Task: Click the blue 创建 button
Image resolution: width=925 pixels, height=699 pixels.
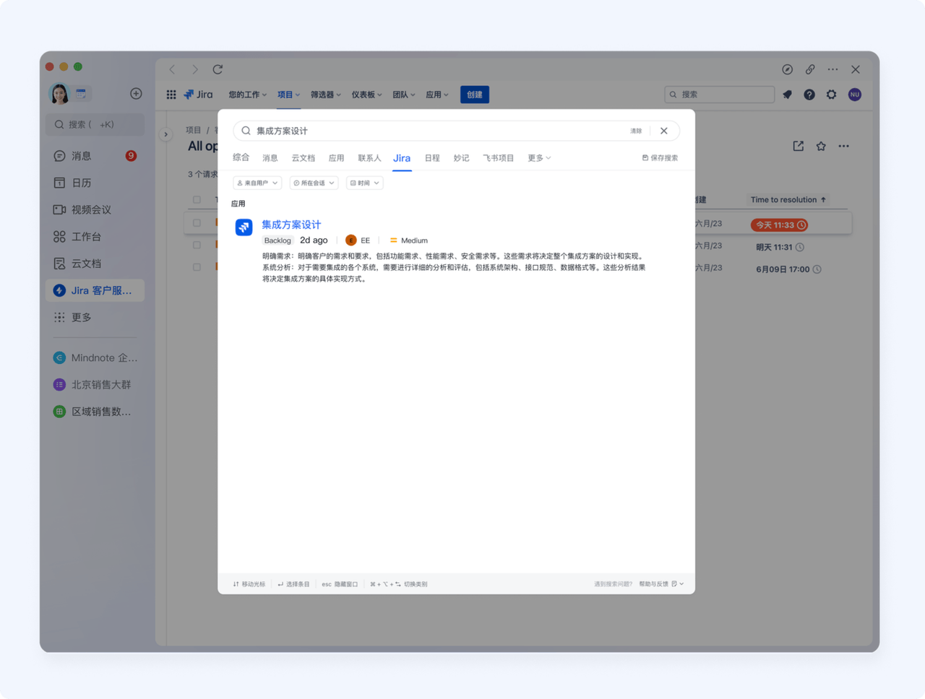Action: pos(475,95)
